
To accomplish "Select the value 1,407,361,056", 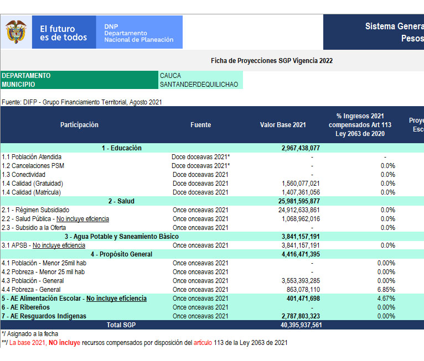I will click(x=301, y=192).
